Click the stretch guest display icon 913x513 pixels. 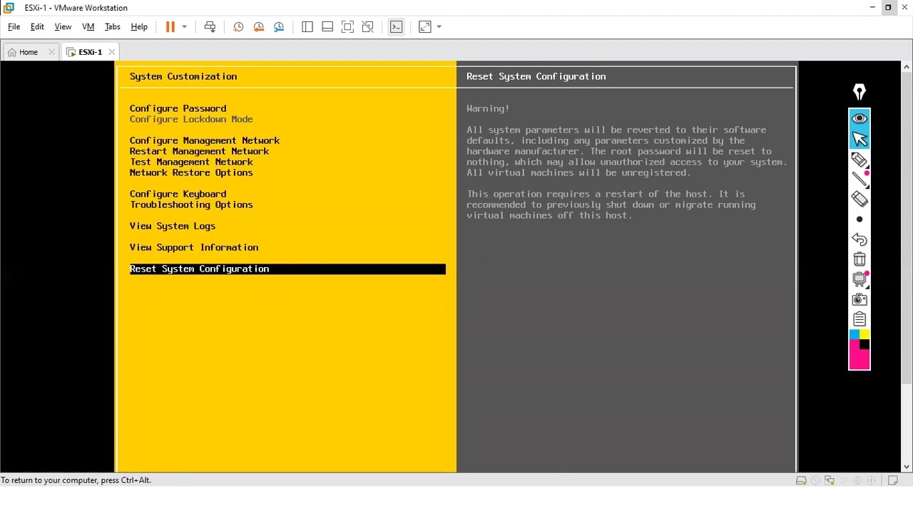(425, 27)
